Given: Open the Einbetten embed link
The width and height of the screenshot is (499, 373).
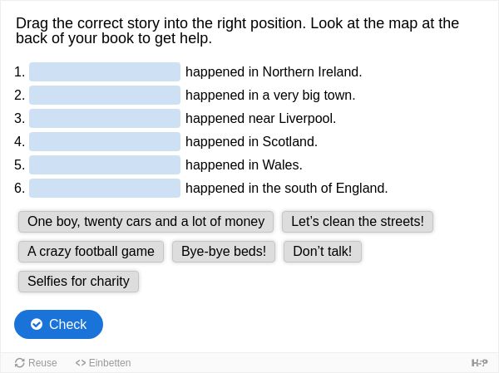Looking at the screenshot, I should click(103, 363).
